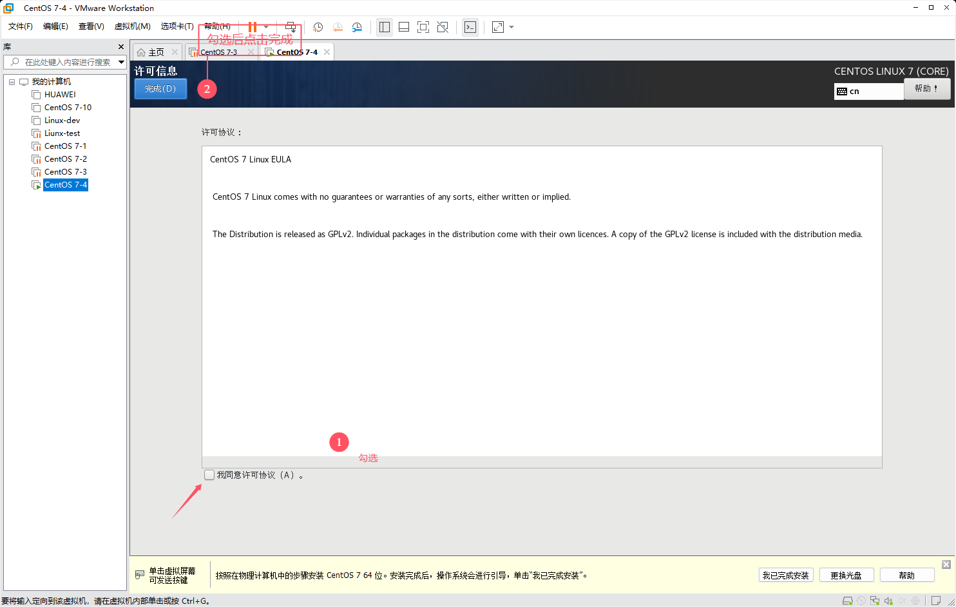The image size is (956, 607).
Task: Toggle the thumbnail bar view icon
Action: 404,27
